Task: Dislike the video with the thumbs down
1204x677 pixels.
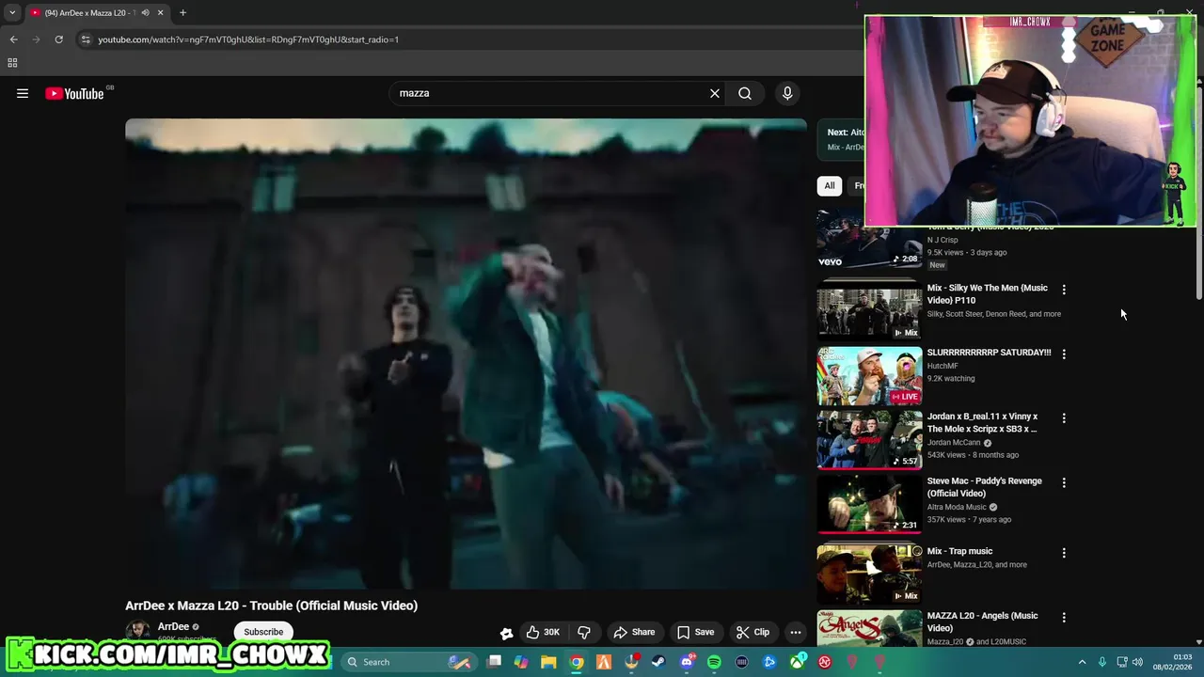Action: (x=583, y=632)
